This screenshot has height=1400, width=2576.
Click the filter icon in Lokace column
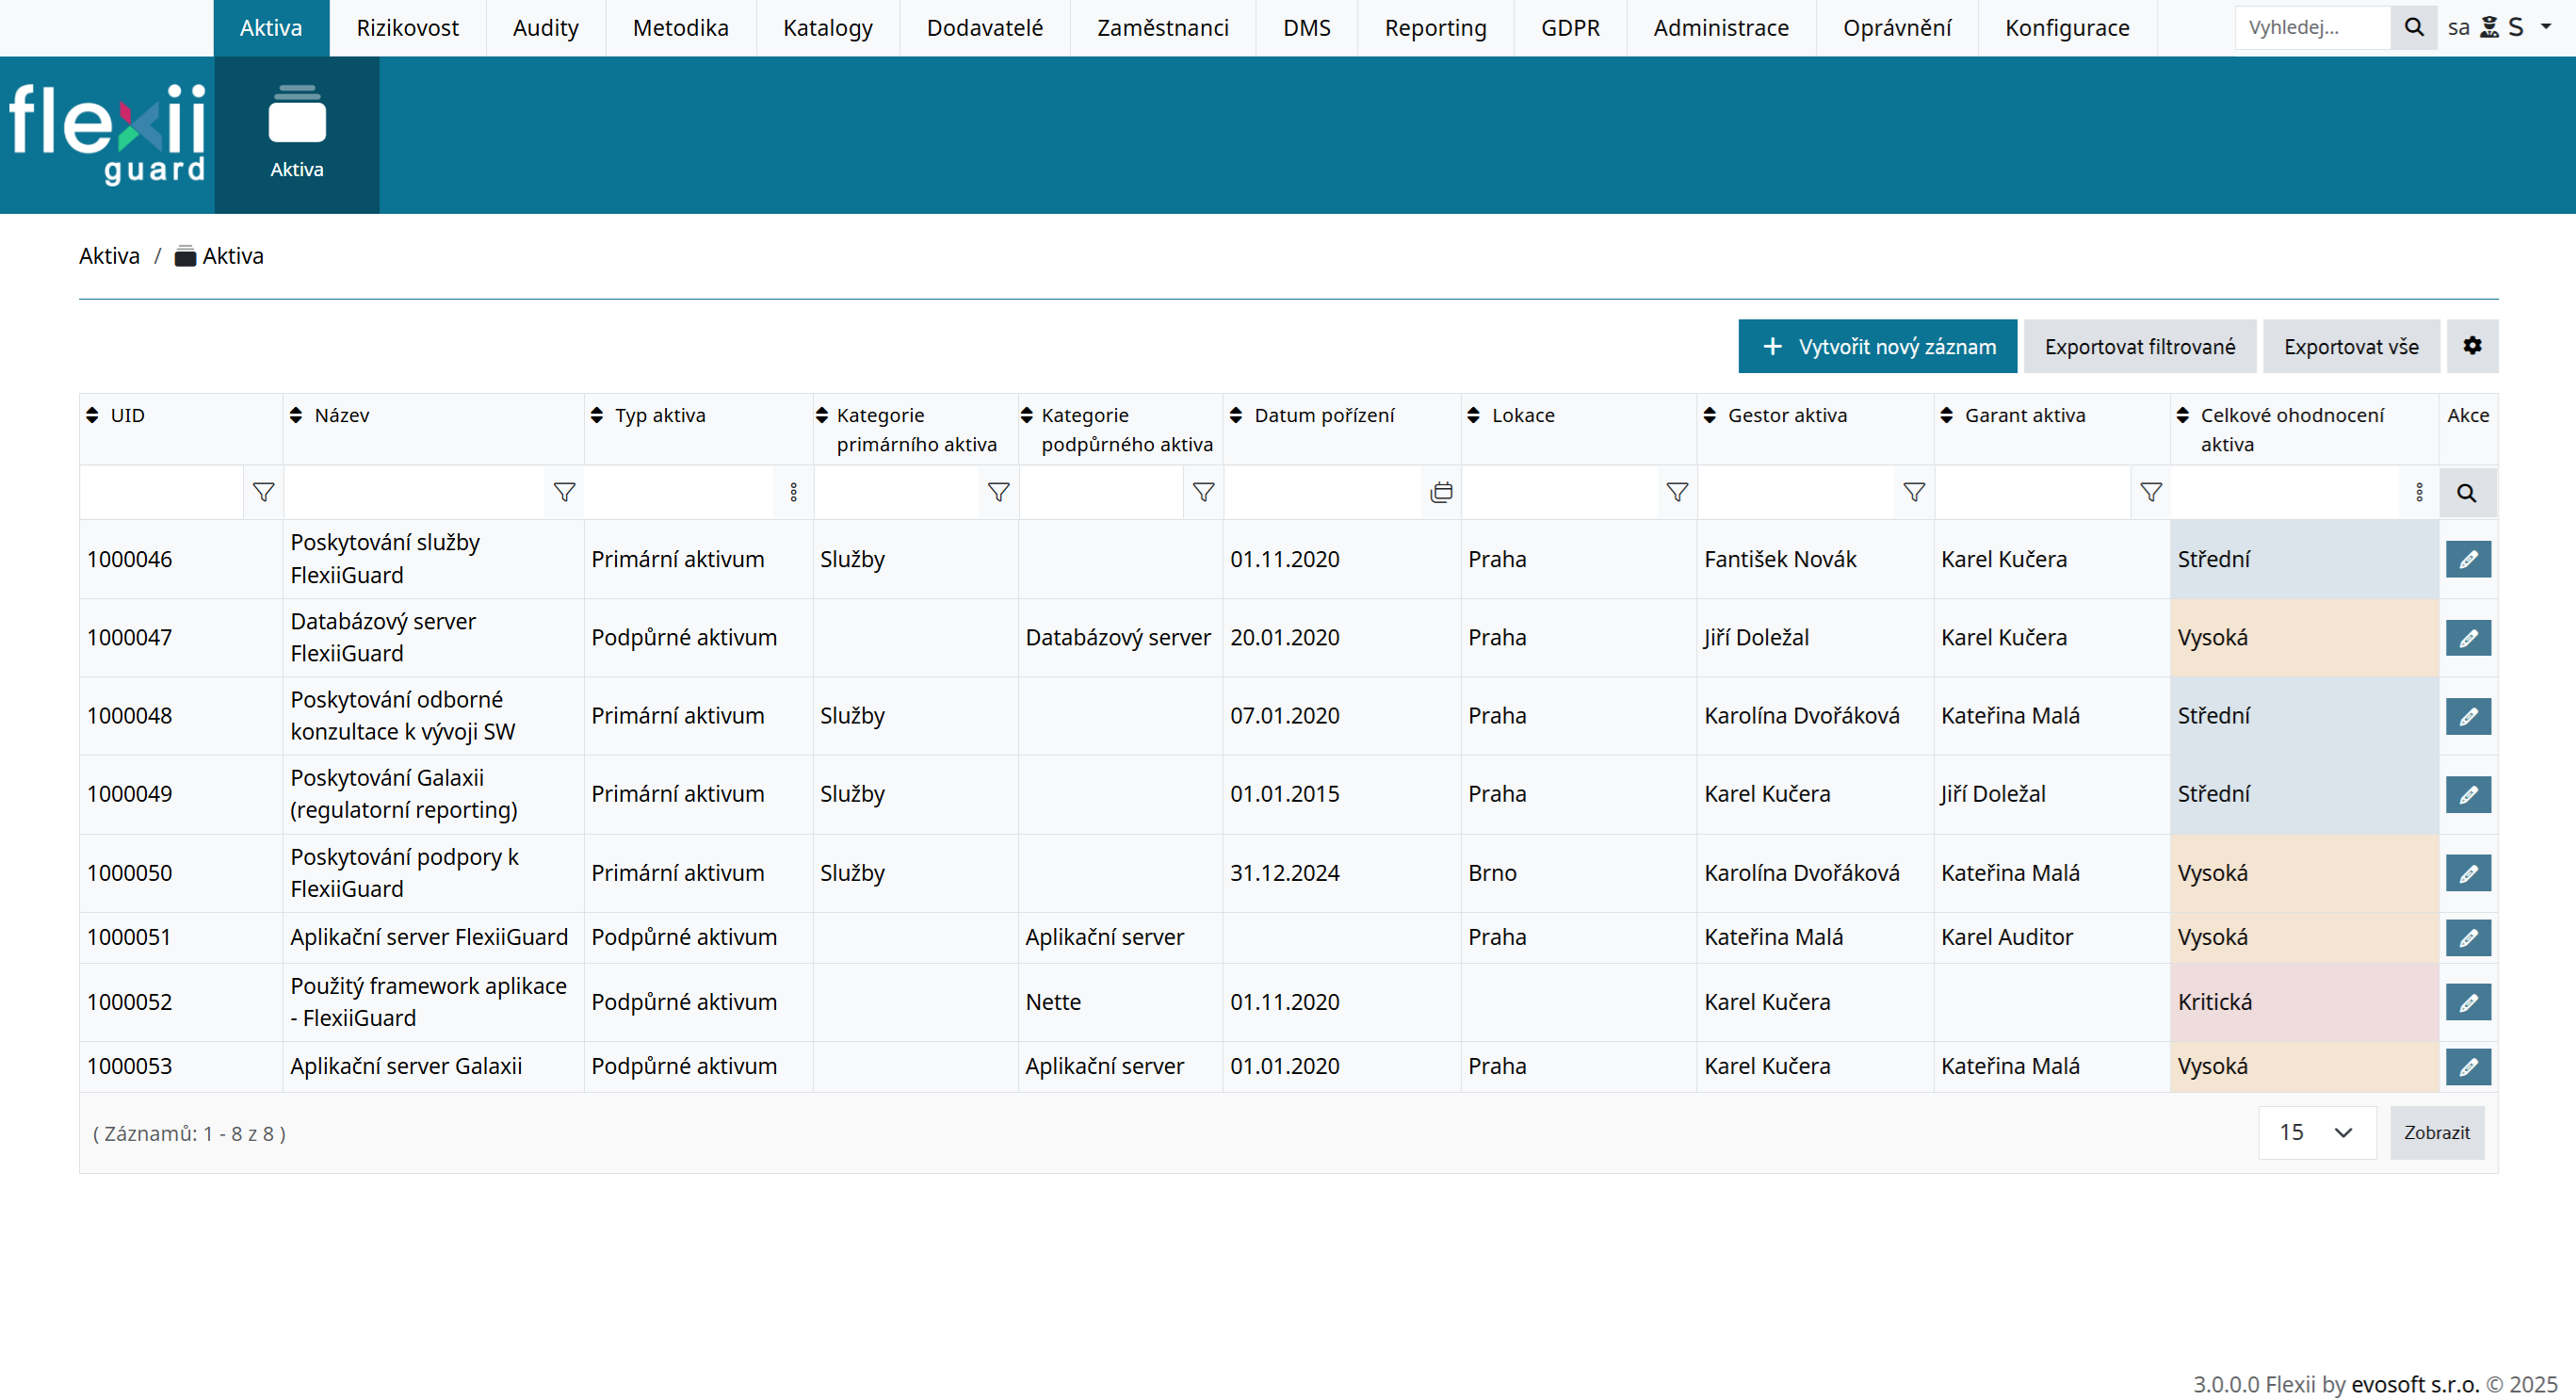pyautogui.click(x=1677, y=492)
